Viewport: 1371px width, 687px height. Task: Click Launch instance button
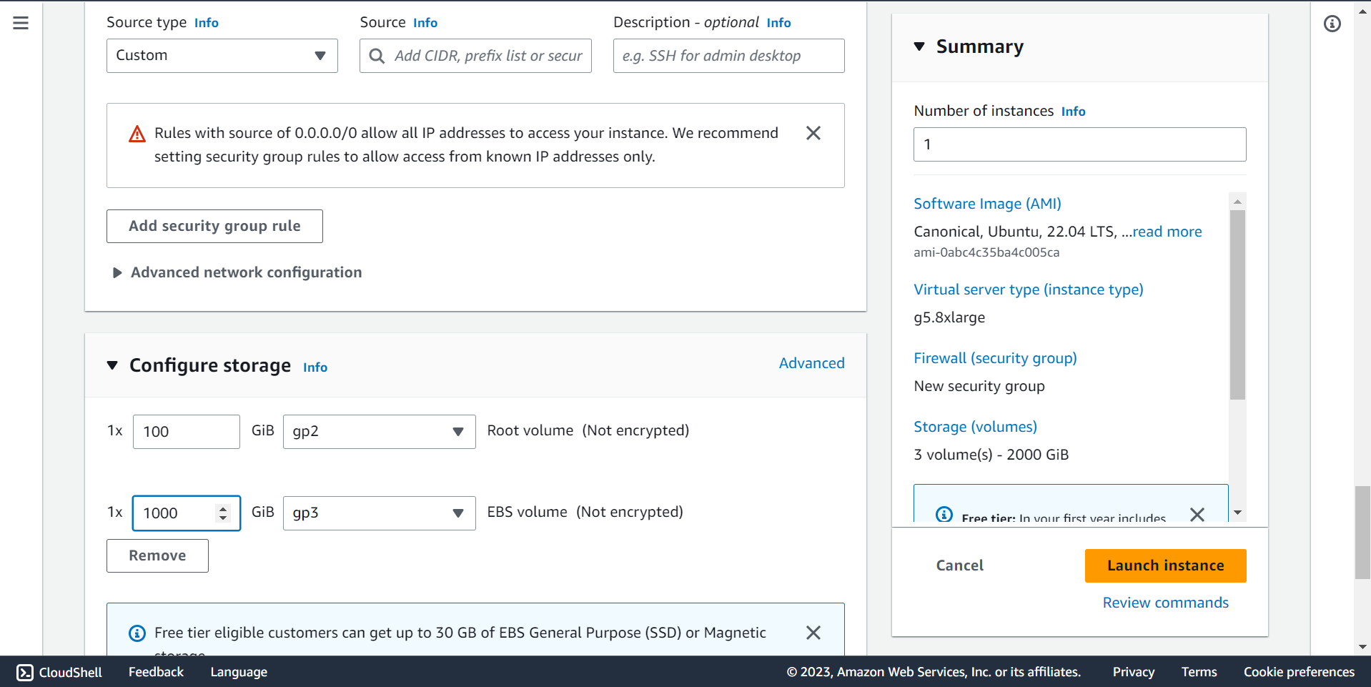click(1165, 565)
